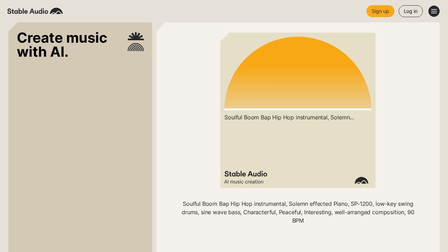Click the full prompt description ending in "90 BPM"

tap(298, 212)
